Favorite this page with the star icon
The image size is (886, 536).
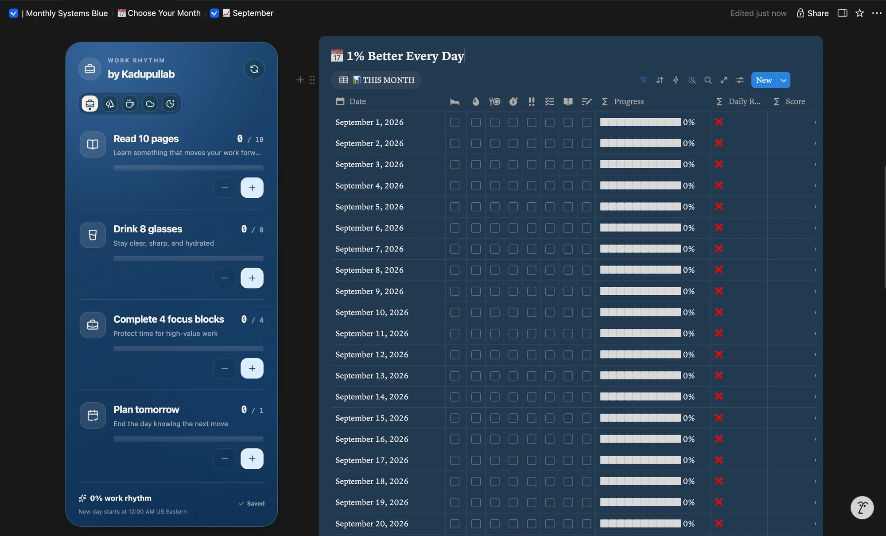coord(859,13)
